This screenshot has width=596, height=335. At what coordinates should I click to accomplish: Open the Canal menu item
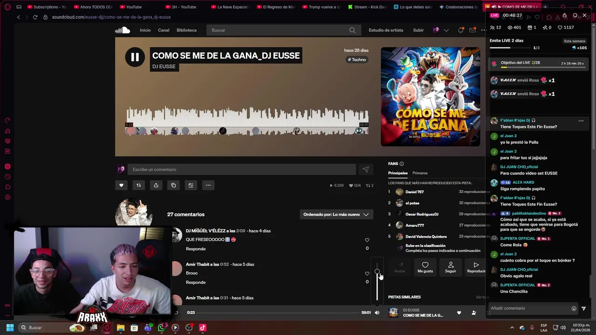tap(163, 30)
